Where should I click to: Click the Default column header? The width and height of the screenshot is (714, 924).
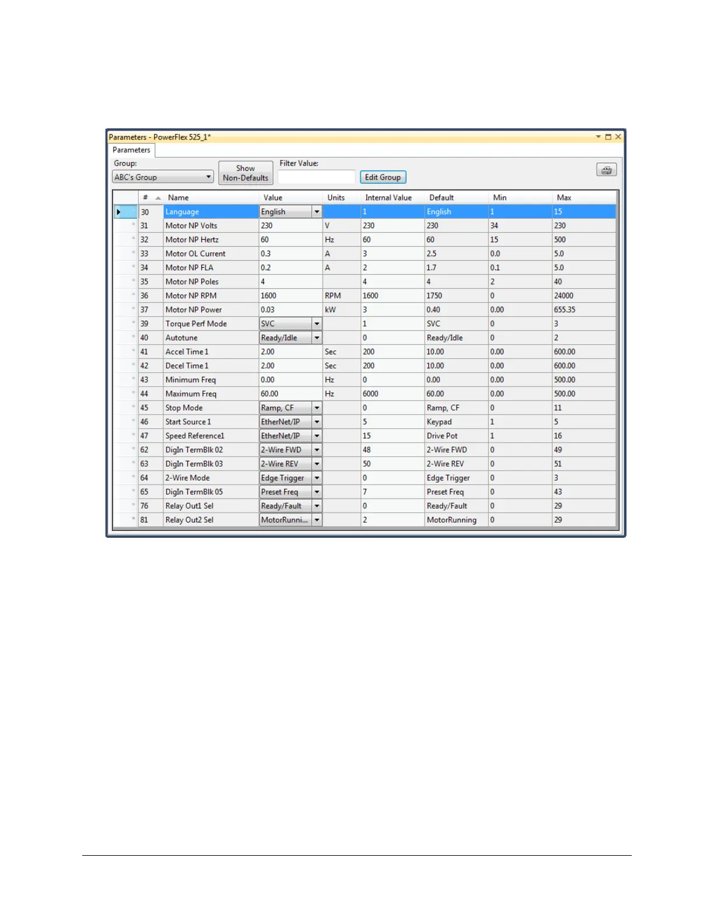click(457, 198)
